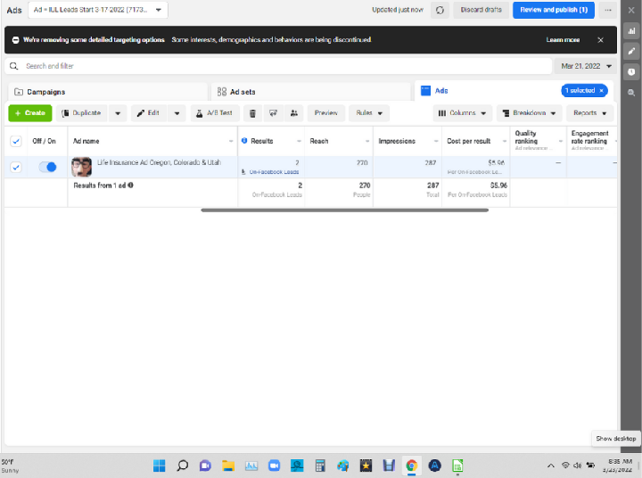
Task: Open the Mar 21, 2022 date range dropdown
Action: 585,66
